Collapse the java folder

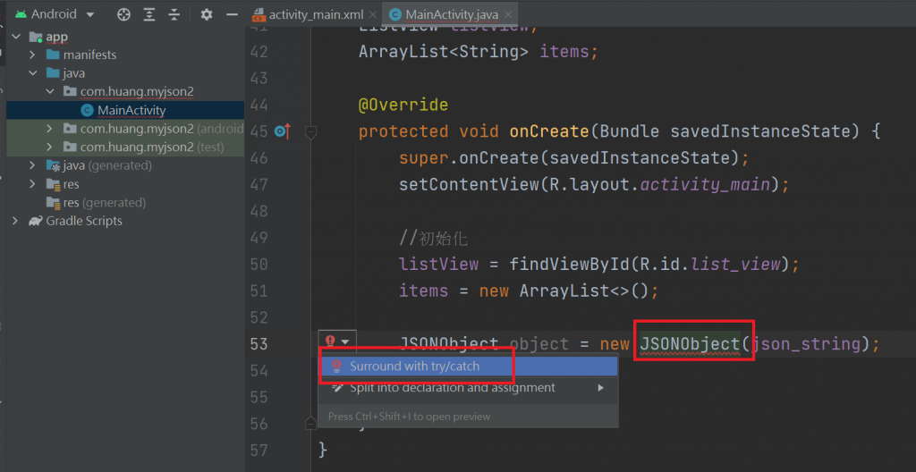[x=33, y=73]
